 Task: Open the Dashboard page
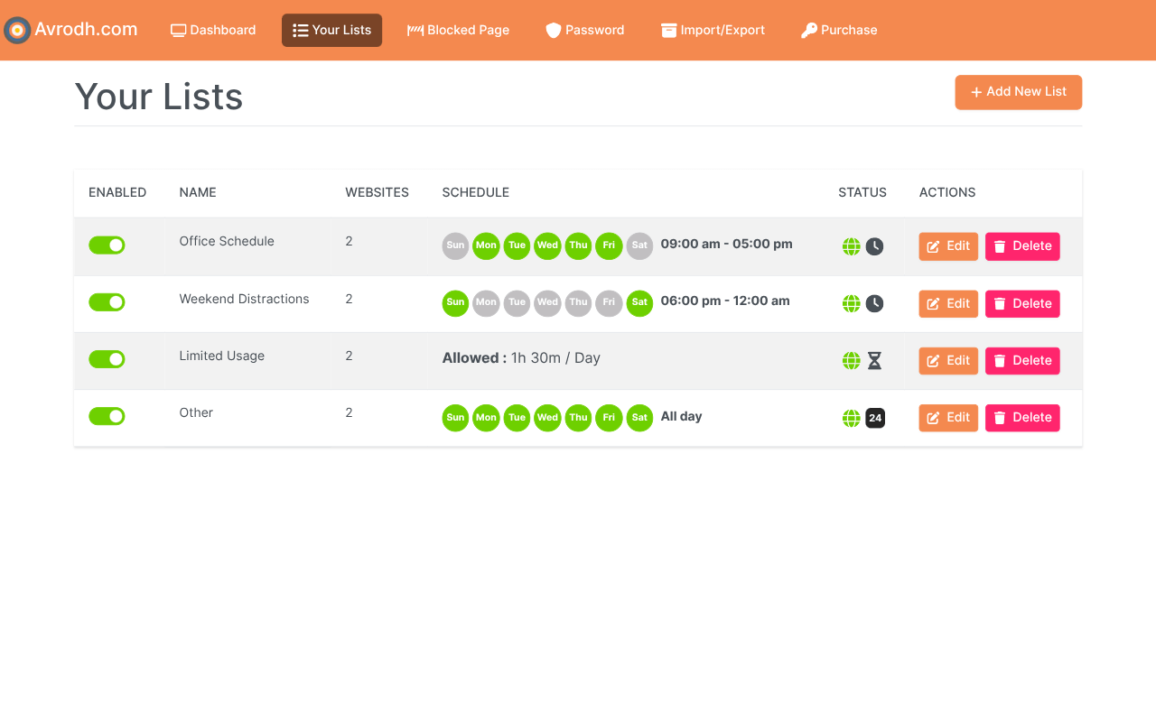[x=213, y=30]
